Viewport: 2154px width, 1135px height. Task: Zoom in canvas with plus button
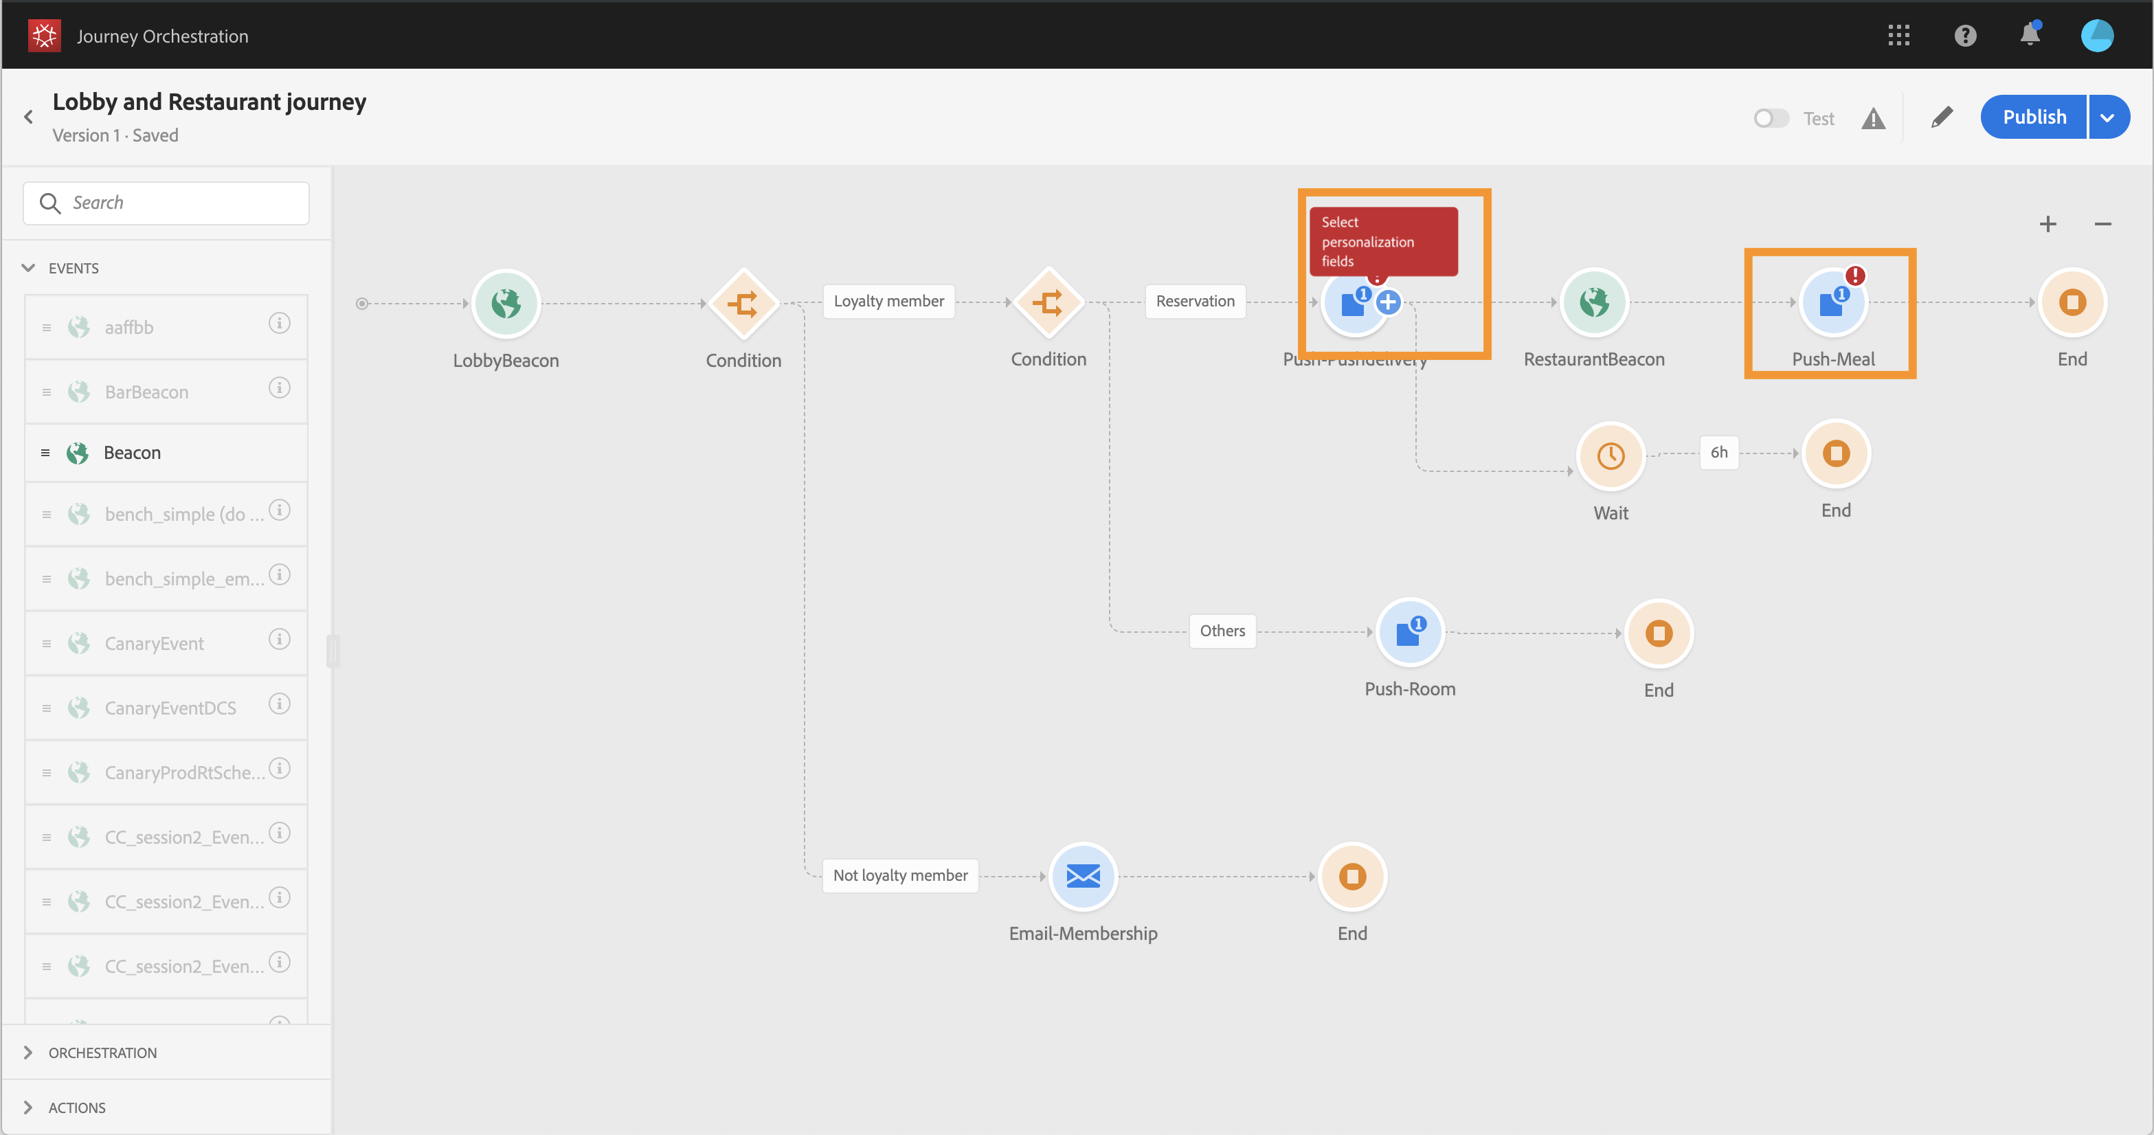click(x=2047, y=224)
